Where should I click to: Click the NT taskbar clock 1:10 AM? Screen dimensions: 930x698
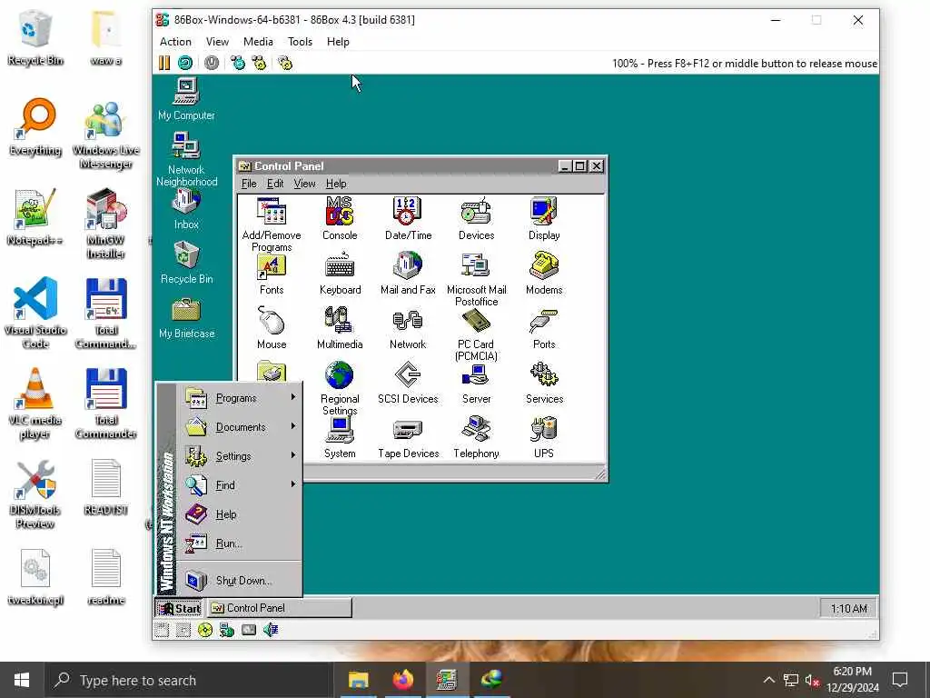(849, 608)
